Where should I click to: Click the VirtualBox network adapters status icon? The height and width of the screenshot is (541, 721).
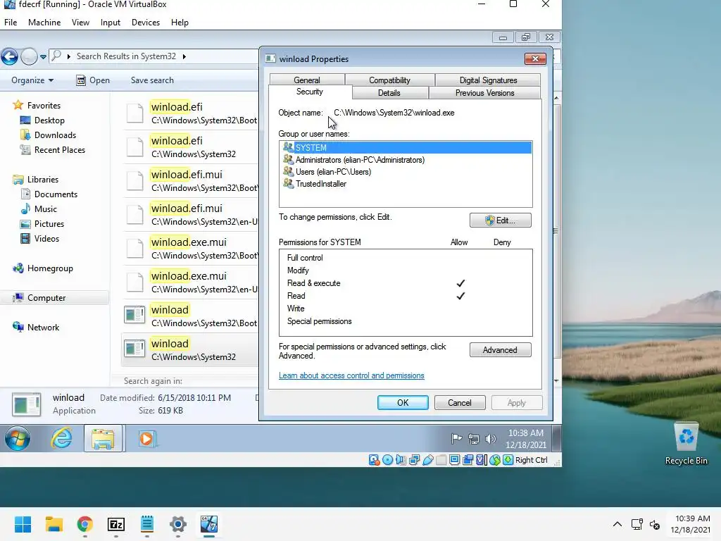(414, 460)
